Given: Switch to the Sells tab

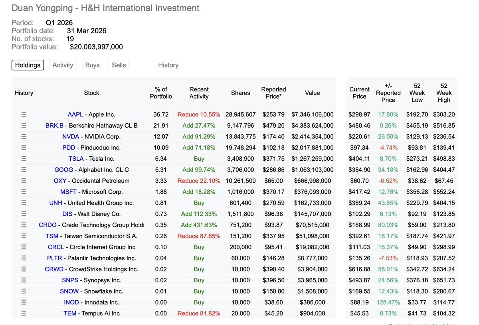Looking at the screenshot, I should (x=119, y=65).
